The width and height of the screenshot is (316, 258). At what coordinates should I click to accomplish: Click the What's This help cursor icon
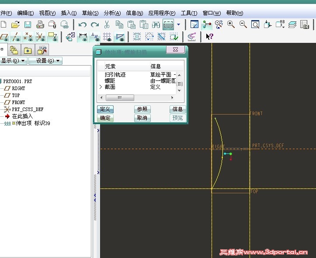[x=209, y=37]
